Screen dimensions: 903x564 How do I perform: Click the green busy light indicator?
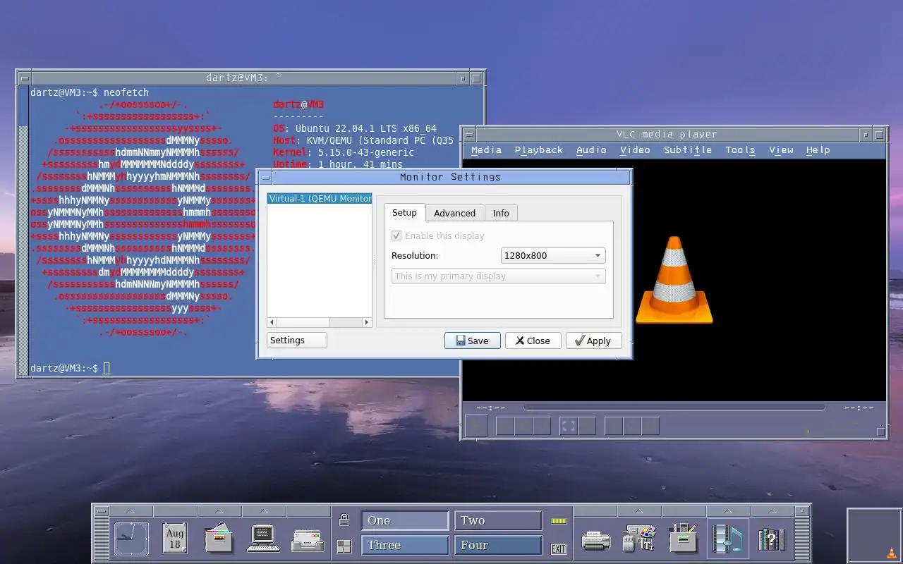tap(559, 521)
